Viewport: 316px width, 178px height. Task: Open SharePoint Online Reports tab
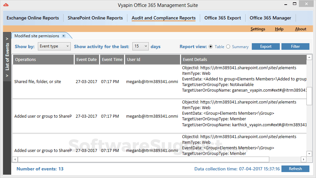point(95,18)
